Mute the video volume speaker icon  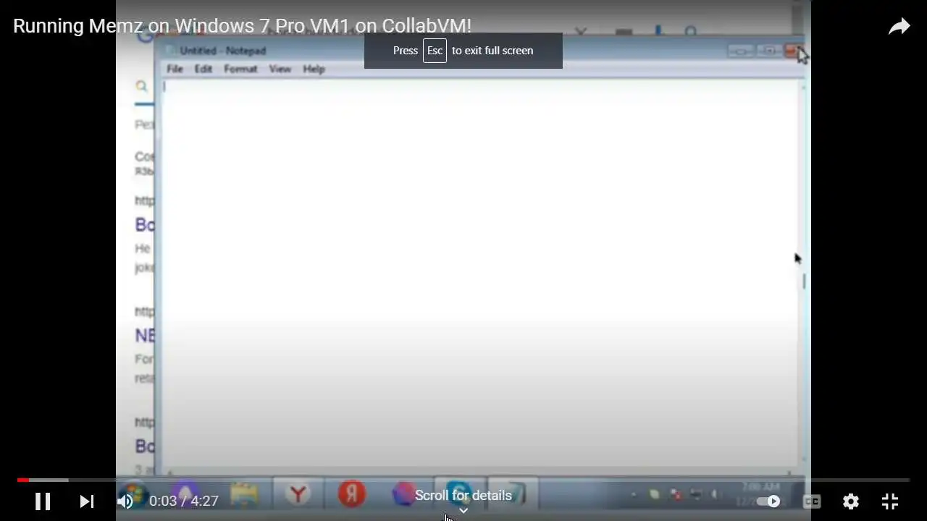[x=125, y=501]
